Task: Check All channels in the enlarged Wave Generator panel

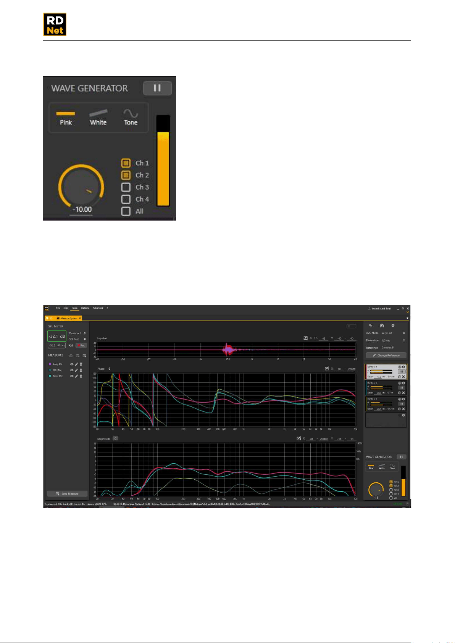Action: pyautogui.click(x=126, y=211)
